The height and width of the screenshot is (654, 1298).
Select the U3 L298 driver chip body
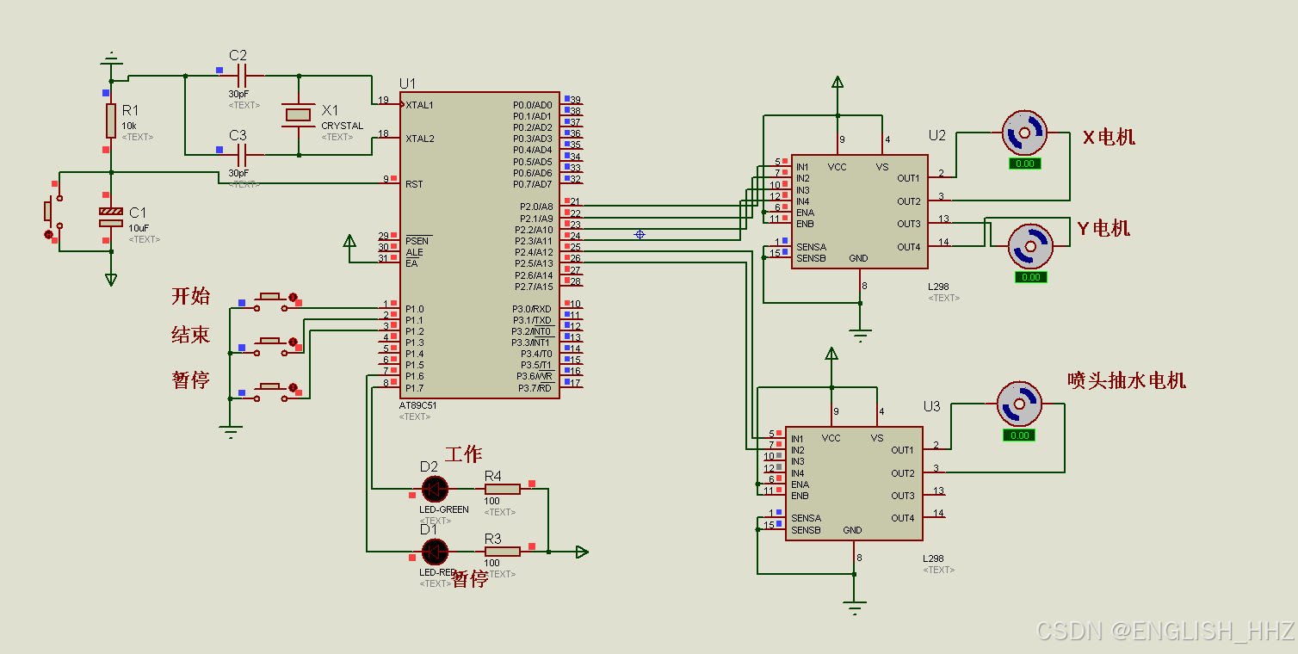[854, 484]
